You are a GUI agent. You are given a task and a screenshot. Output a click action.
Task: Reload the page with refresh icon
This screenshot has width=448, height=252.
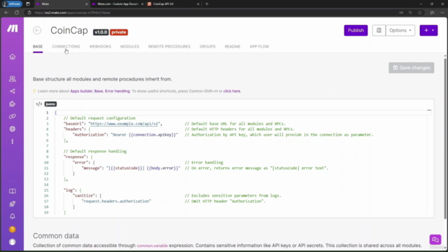click(17, 13)
